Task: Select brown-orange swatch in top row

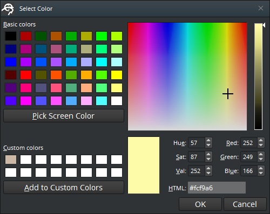Action: tap(56, 36)
